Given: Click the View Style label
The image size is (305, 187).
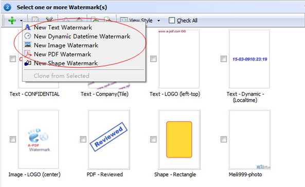Looking at the screenshot, I should coord(141,21).
